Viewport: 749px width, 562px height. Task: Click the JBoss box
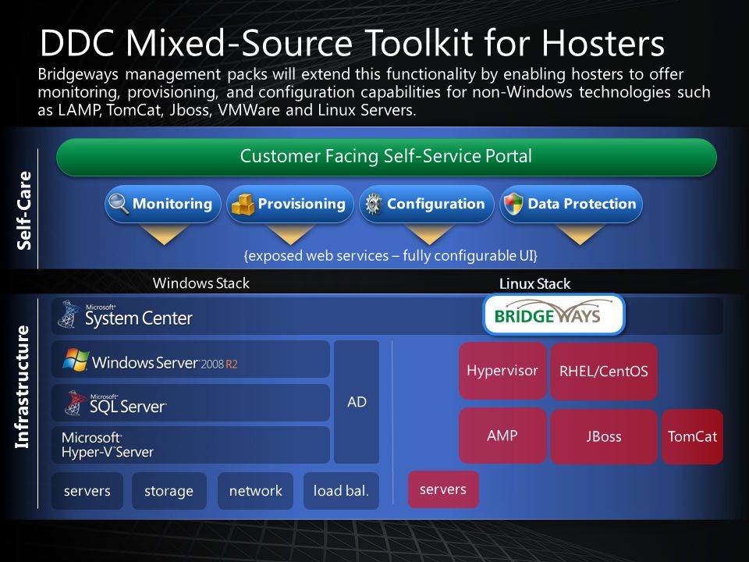point(604,436)
